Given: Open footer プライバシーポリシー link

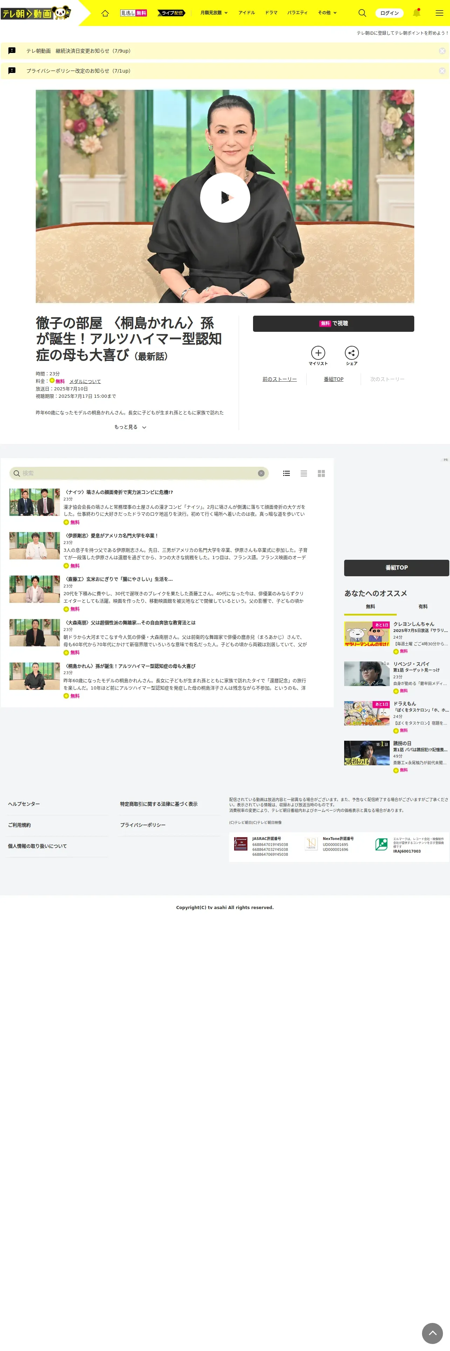Looking at the screenshot, I should 143,825.
